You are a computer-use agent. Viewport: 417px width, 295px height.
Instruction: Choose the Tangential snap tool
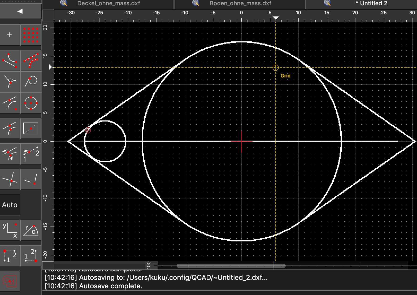coord(31,81)
